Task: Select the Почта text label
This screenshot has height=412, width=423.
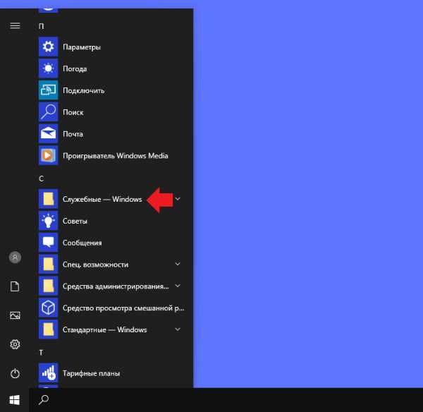Action: [73, 134]
